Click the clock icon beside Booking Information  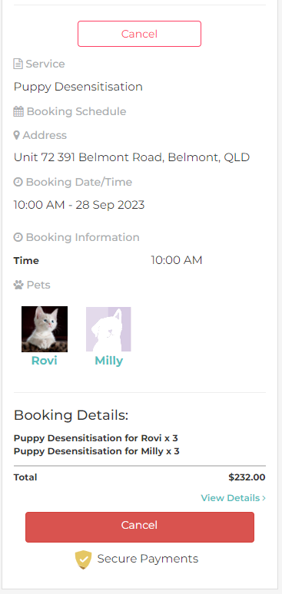[x=18, y=237]
